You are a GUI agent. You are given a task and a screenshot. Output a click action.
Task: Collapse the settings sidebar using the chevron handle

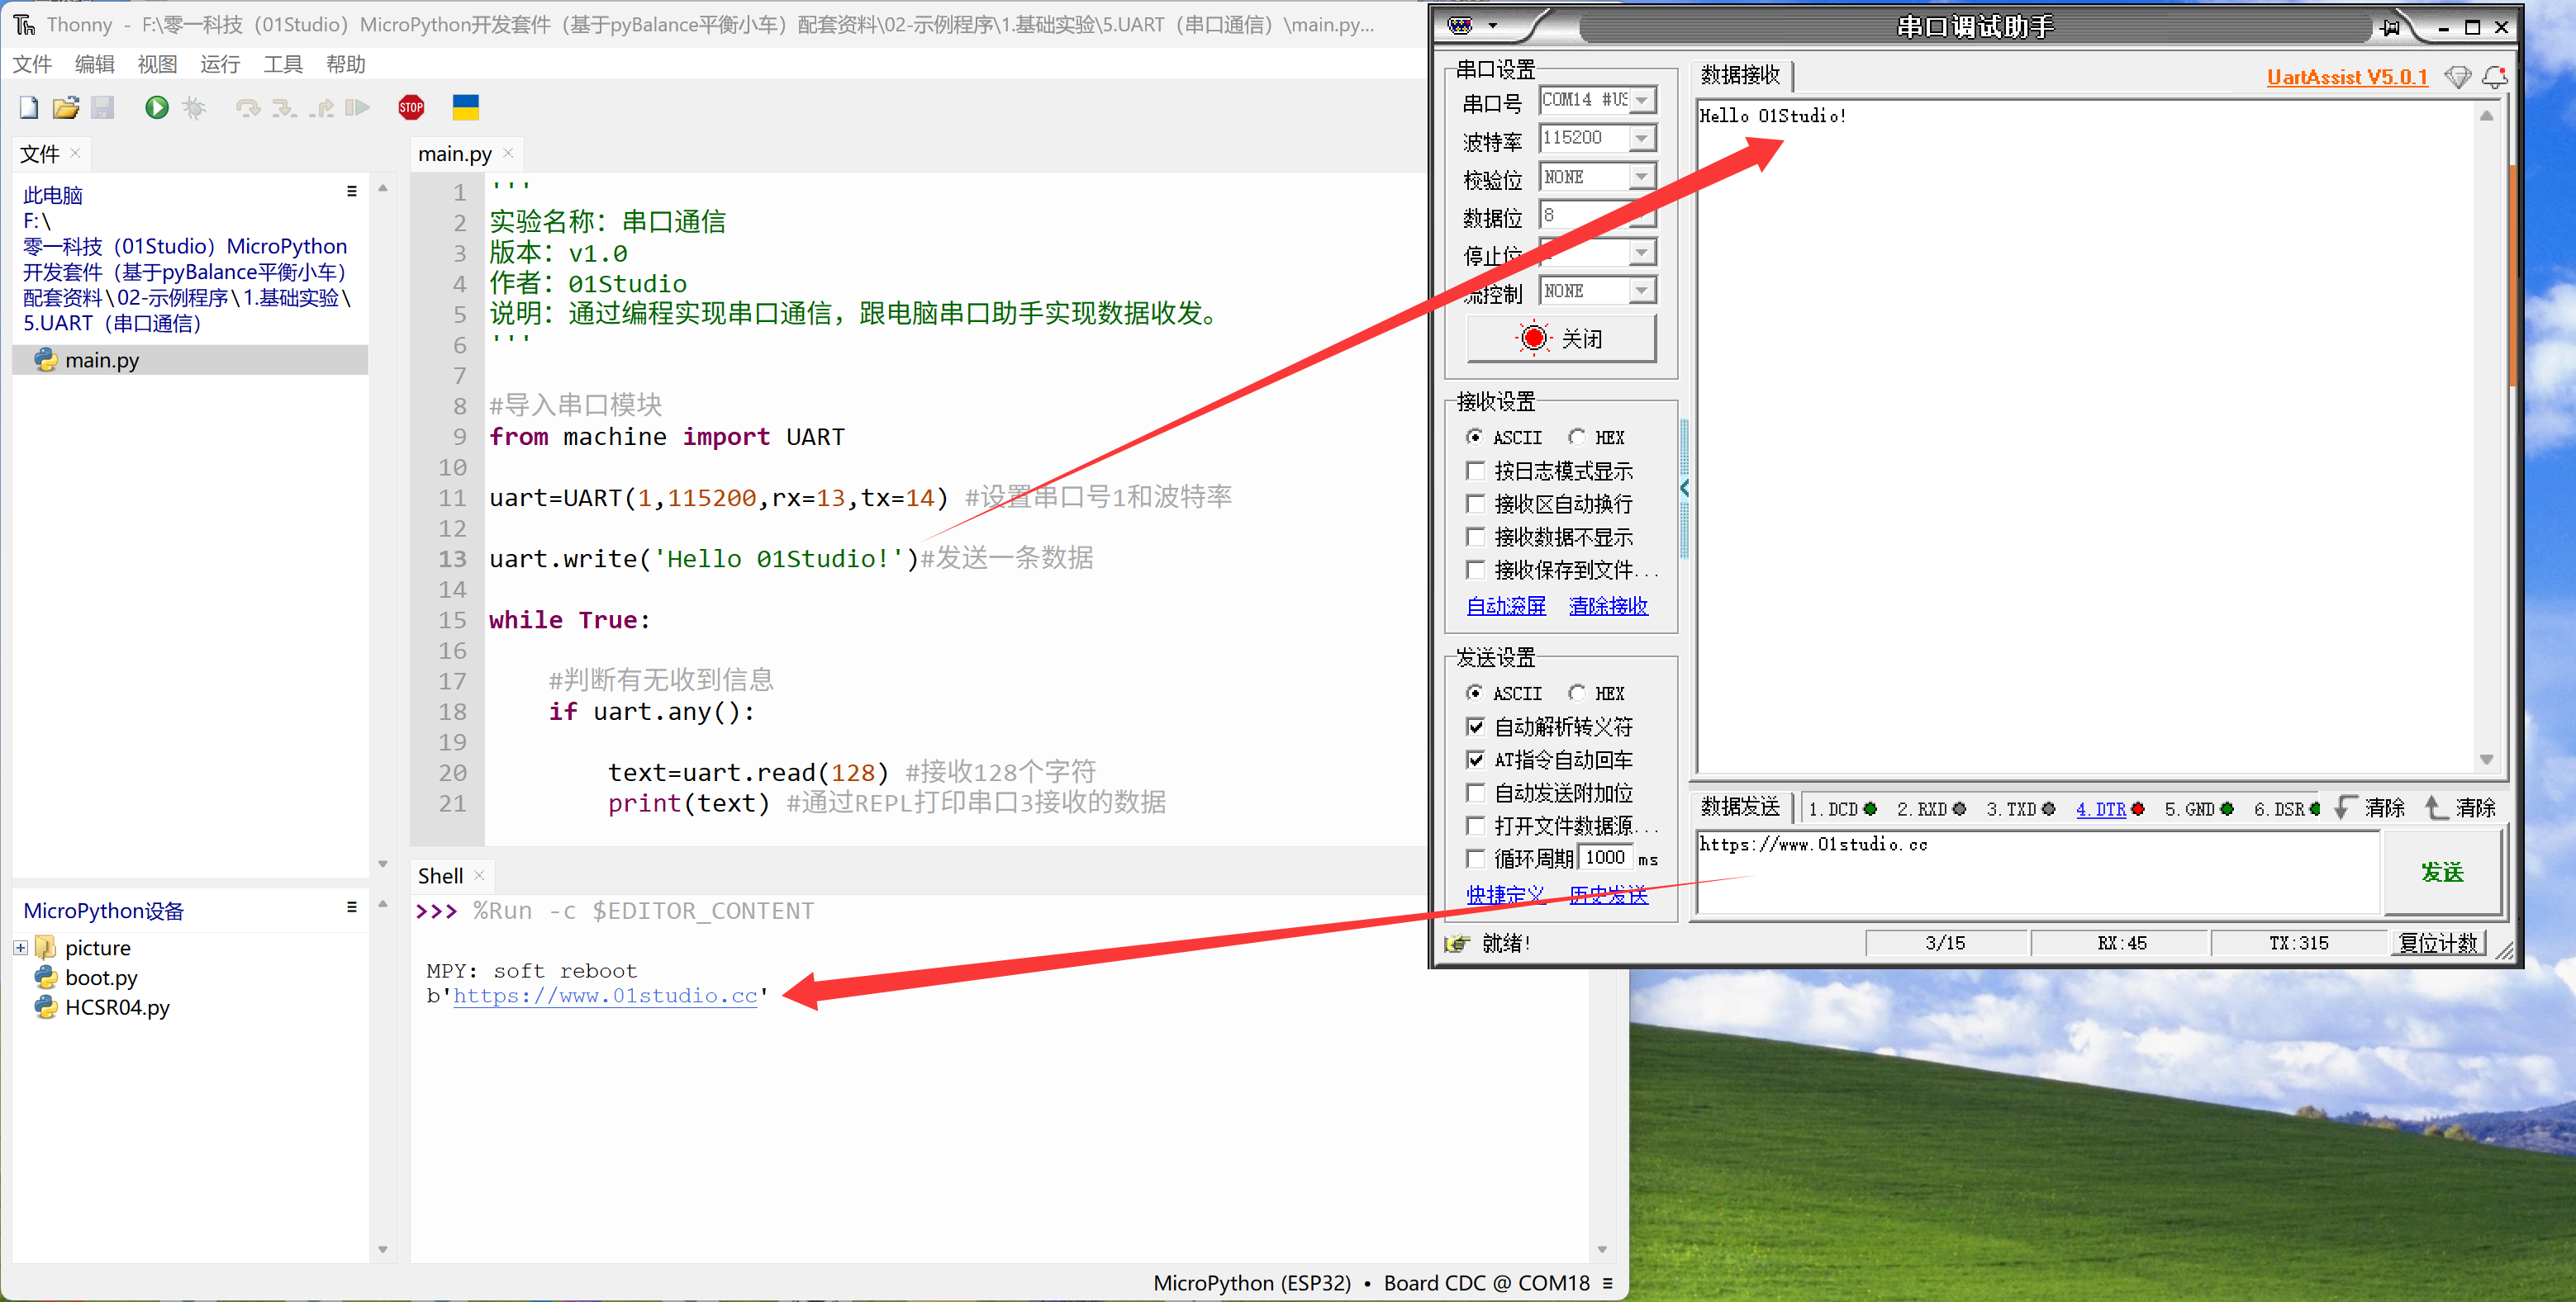1684,488
